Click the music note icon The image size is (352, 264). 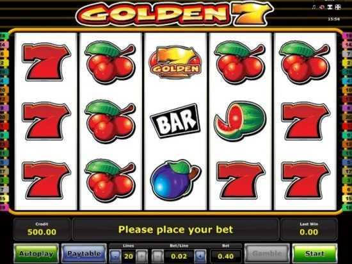click(314, 8)
